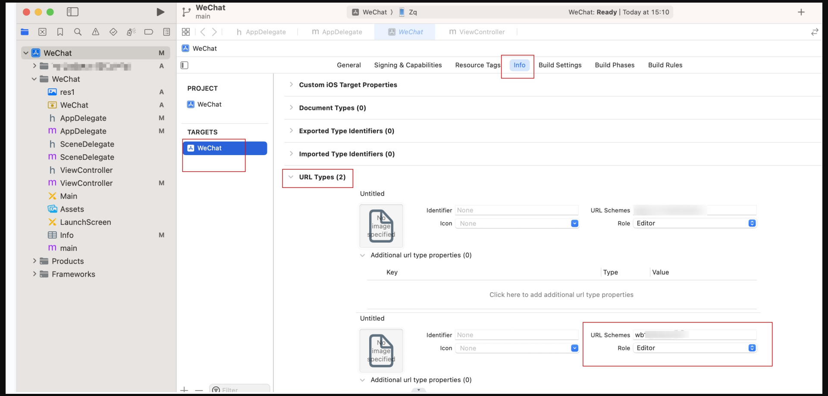828x396 pixels.
Task: Switch to Build Phases tab
Action: [x=615, y=65]
